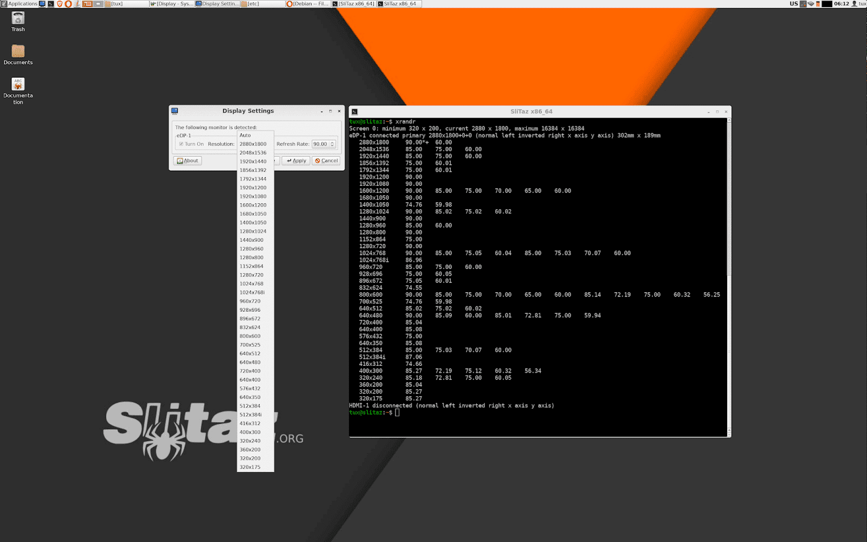
Task: Click the SliTaz terminal vertical scrollbar
Action: pyautogui.click(x=729, y=276)
